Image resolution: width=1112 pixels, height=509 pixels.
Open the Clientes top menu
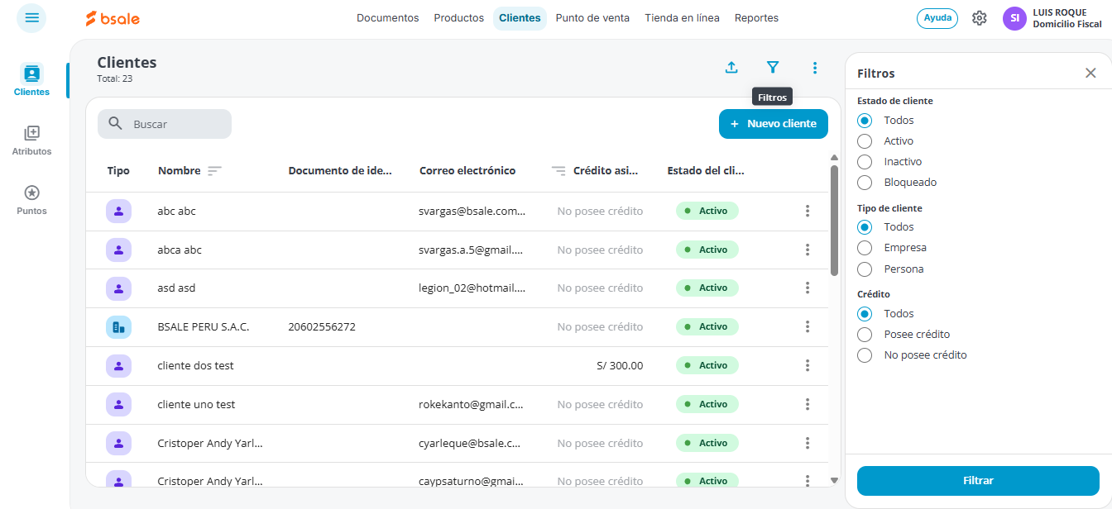(x=520, y=18)
